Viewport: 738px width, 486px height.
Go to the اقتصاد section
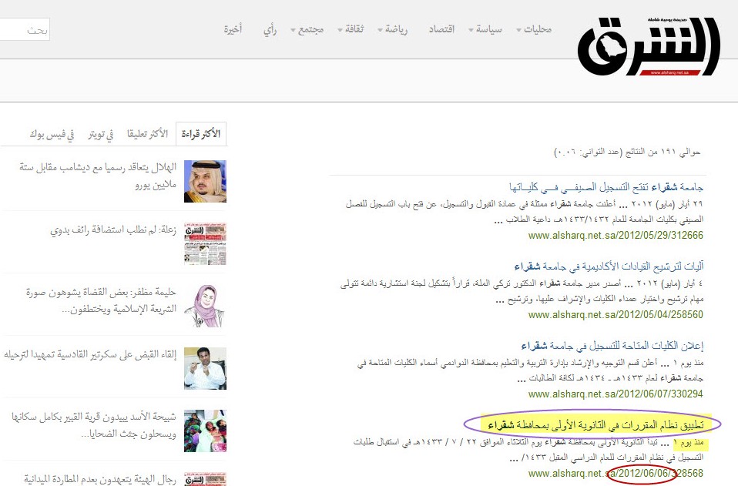tap(441, 29)
